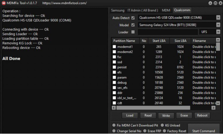Screen dimensions: 223x134
Task: Click the Removing KG Lock log line
Action: pos(22,43)
